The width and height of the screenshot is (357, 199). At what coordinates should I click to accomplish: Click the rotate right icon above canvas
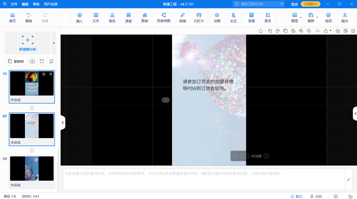277,31
